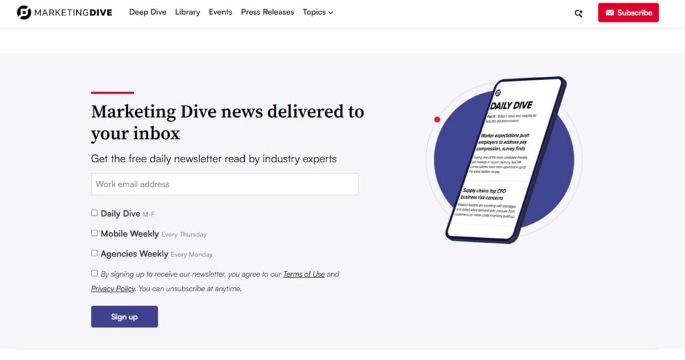Tick the Agencies Weekly checkbox
The width and height of the screenshot is (685, 360).
coord(94,253)
